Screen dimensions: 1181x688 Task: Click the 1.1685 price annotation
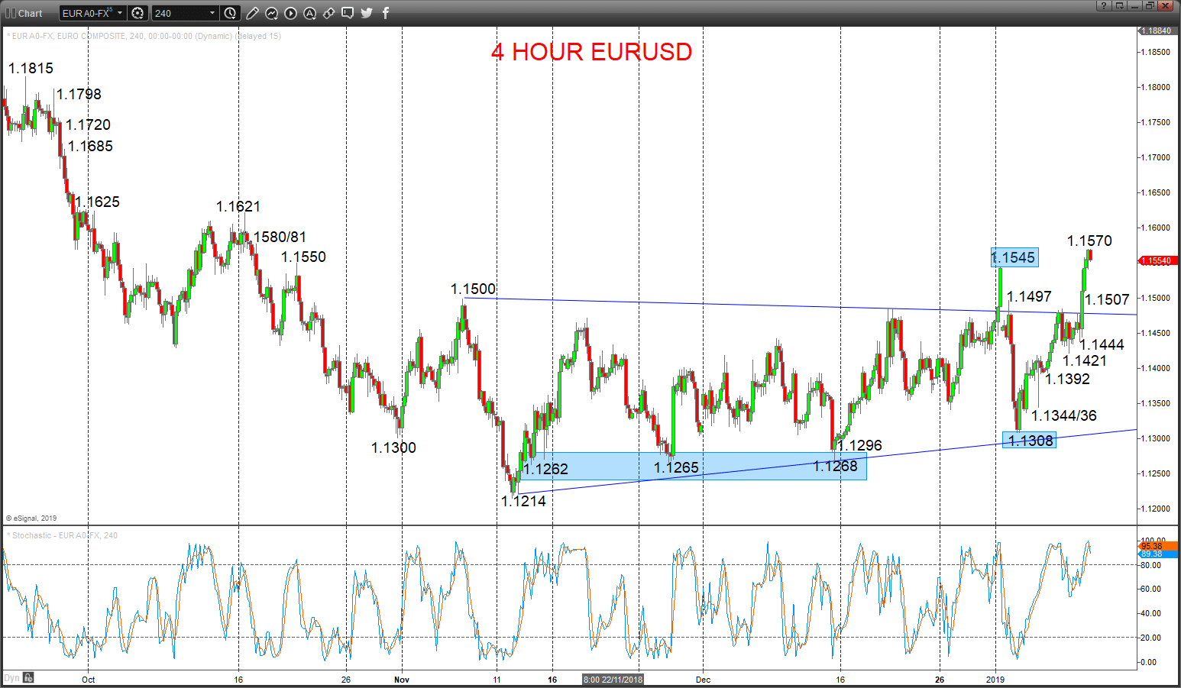tap(90, 146)
